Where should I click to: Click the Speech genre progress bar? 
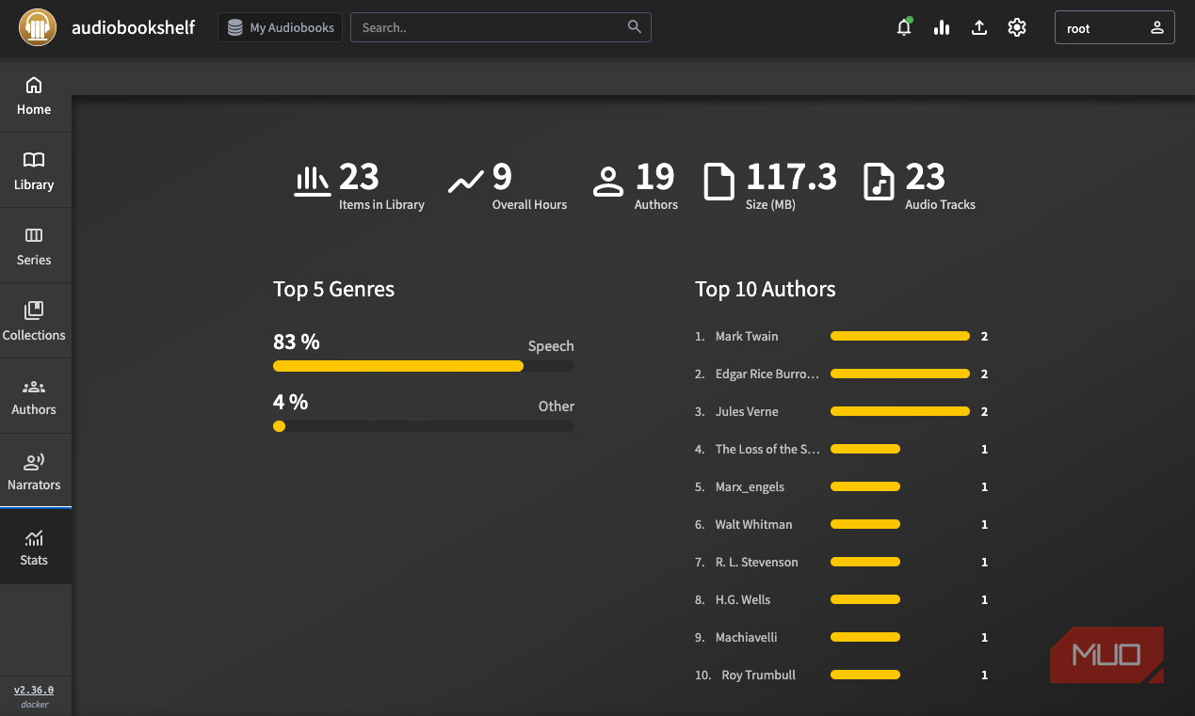tap(424, 366)
